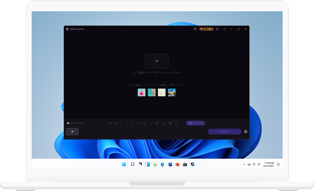
Task: Close the HitPaw FotorPea window
Action: pos(245,29)
